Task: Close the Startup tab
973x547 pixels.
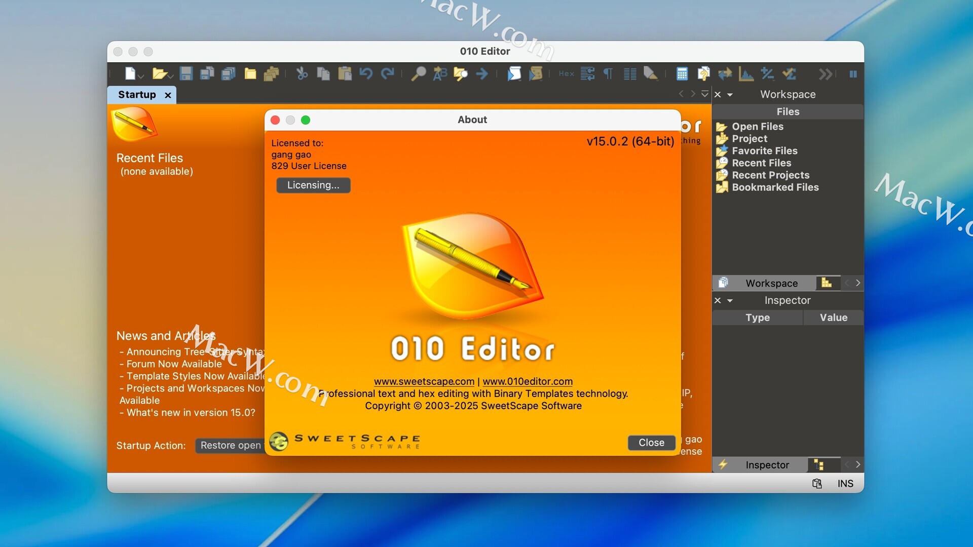Action: (x=168, y=95)
